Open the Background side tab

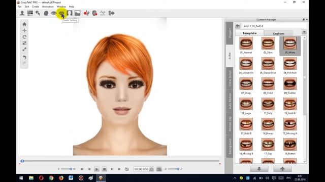click(230, 147)
